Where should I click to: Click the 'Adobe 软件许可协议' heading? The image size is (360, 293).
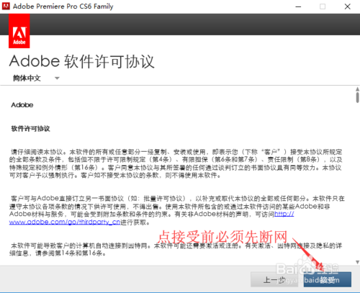(82, 61)
